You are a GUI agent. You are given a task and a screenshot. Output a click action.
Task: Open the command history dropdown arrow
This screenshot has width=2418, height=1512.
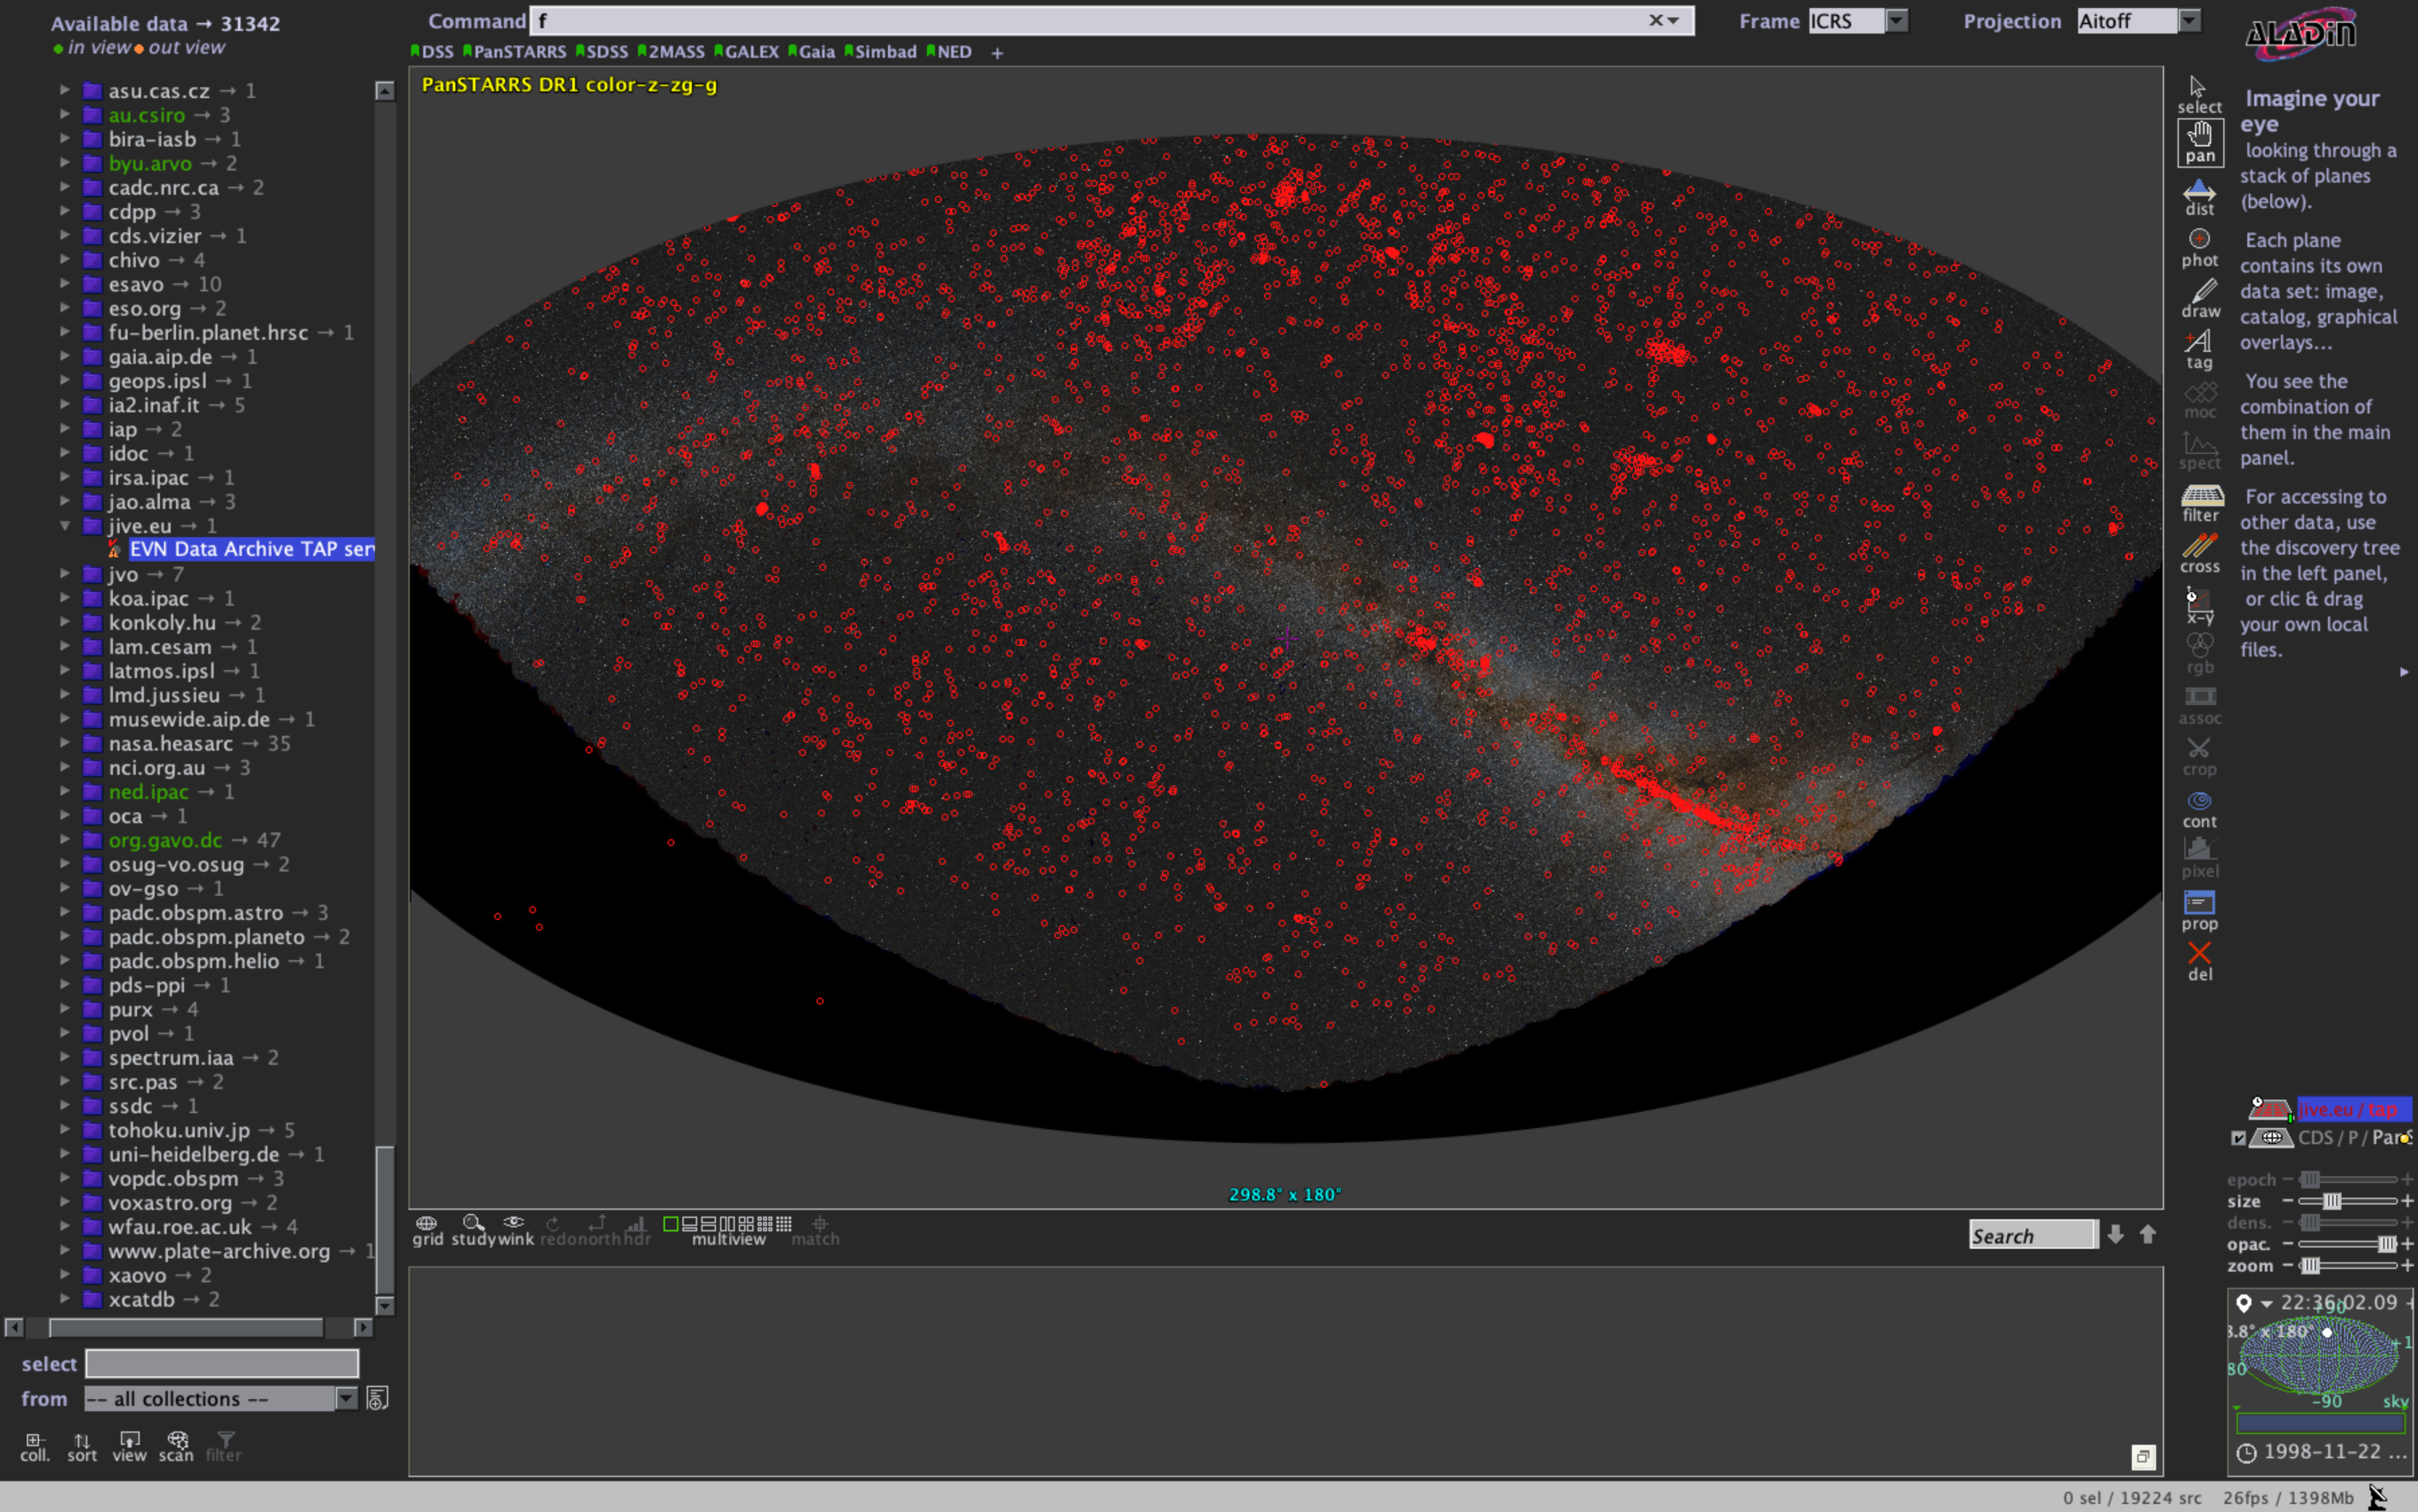coord(1672,21)
